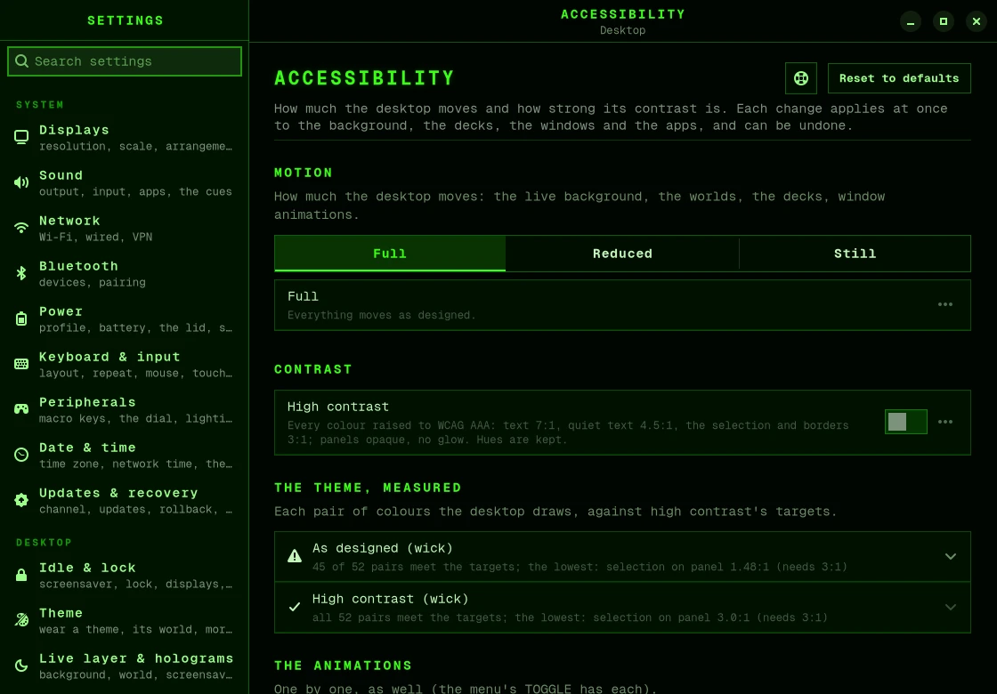
Task: Go to Bluetooth settings
Action: [x=125, y=273]
